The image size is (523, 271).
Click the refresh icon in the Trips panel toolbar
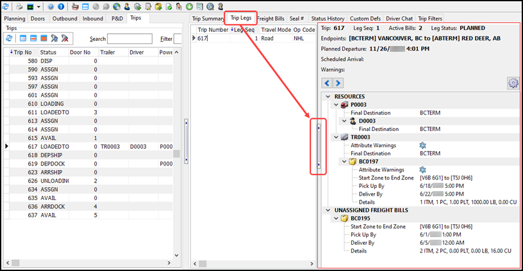coord(10,38)
